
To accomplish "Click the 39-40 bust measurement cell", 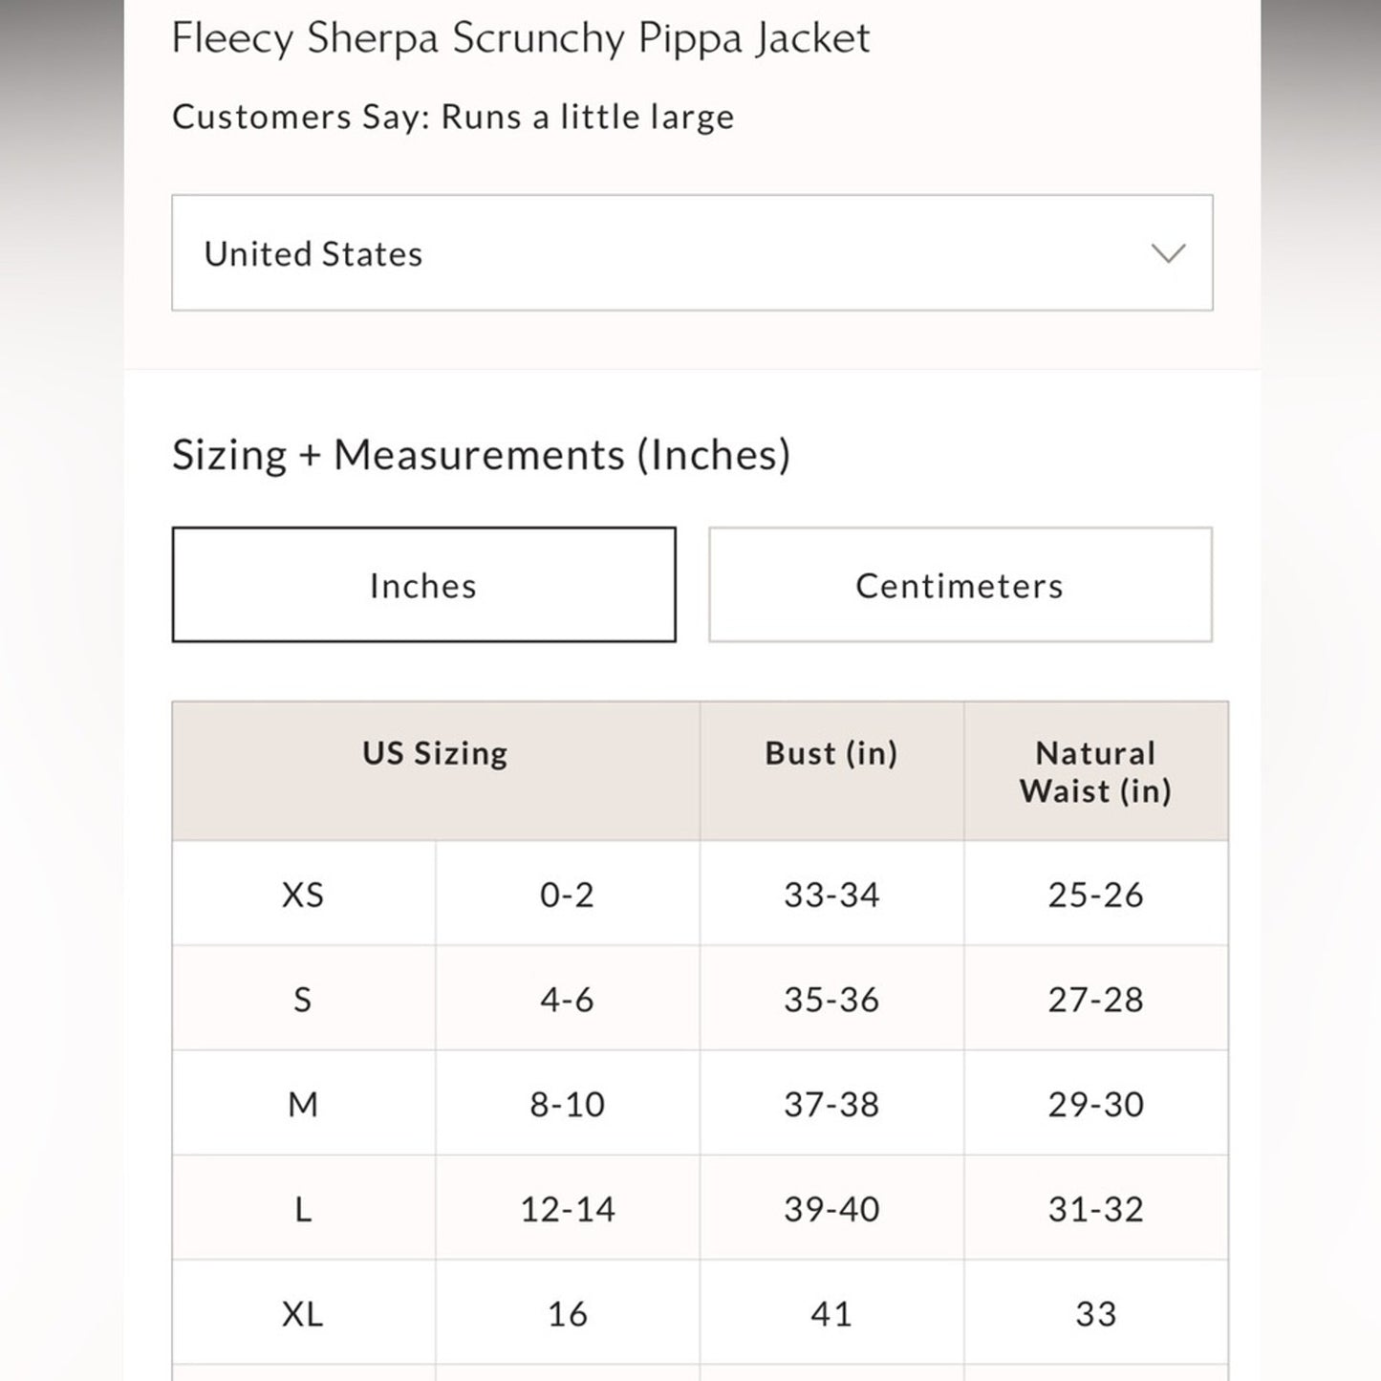I will [x=831, y=1210].
